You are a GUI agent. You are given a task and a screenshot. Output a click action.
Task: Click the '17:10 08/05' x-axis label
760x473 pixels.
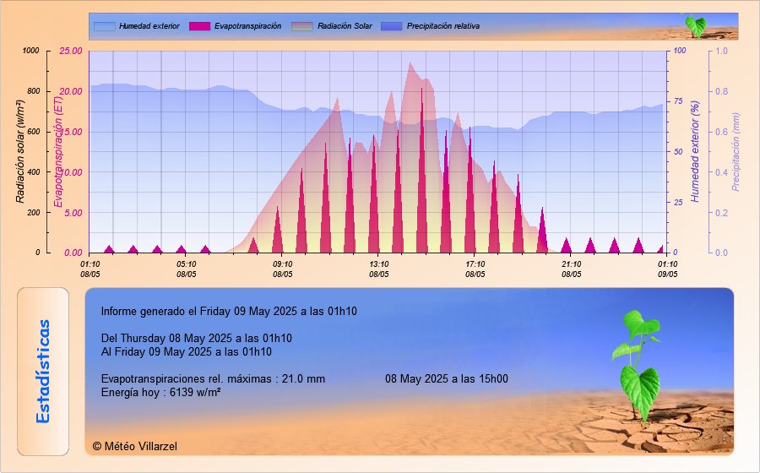(x=475, y=269)
